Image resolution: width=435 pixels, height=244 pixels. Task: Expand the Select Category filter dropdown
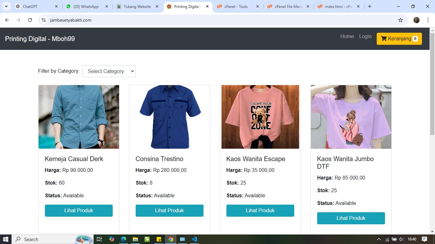109,71
